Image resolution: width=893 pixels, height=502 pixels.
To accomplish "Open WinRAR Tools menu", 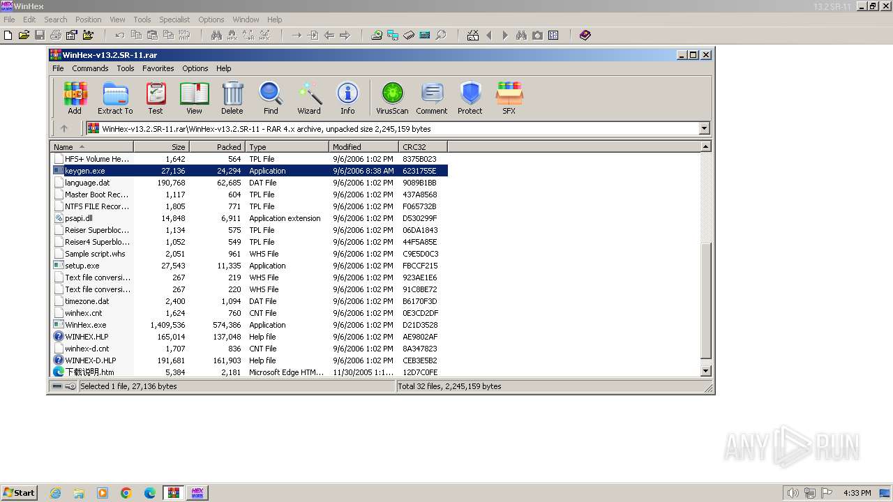I will click(126, 68).
